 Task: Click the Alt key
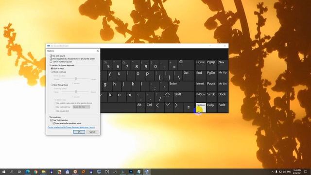click(x=140, y=107)
